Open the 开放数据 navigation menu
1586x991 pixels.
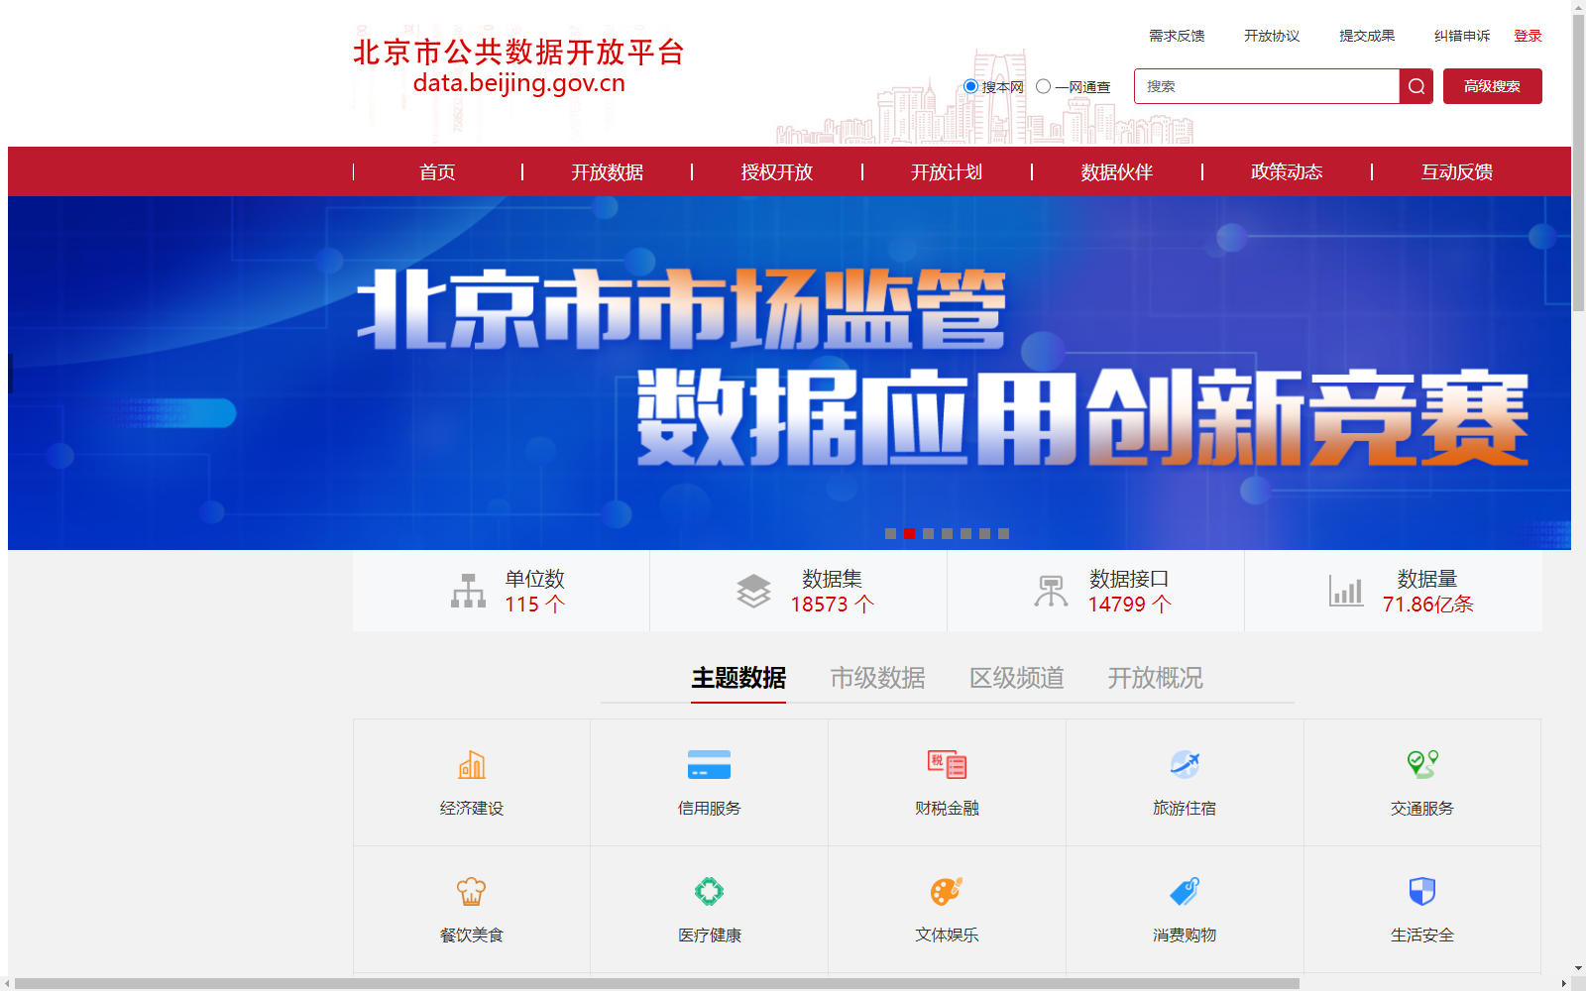608,171
